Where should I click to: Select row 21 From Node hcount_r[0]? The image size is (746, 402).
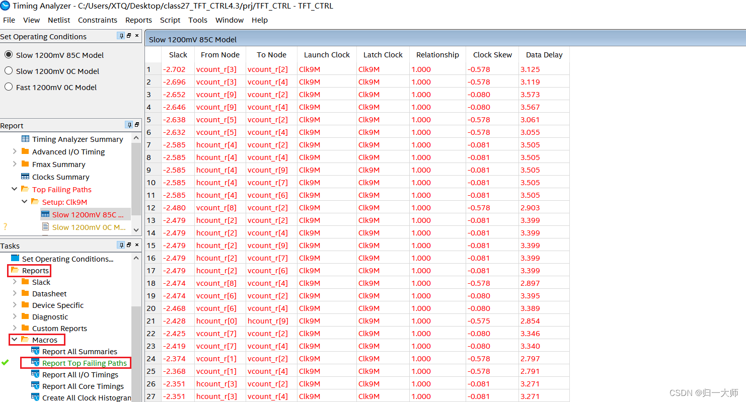pos(220,321)
